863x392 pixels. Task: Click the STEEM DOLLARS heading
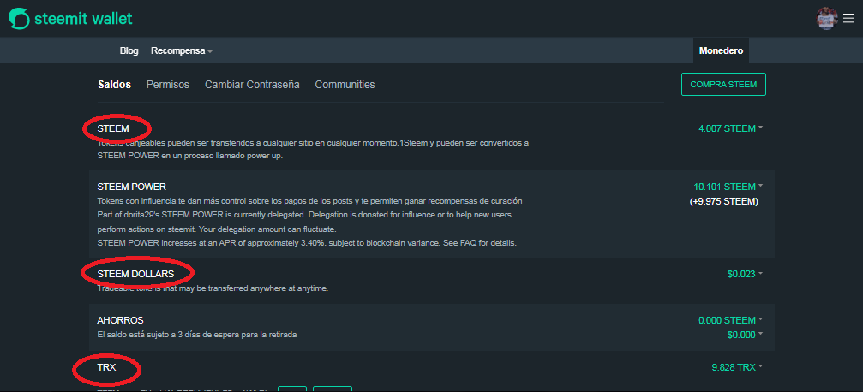[135, 274]
